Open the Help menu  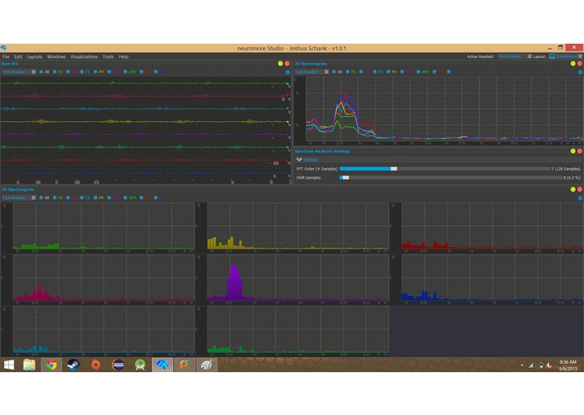pos(124,56)
